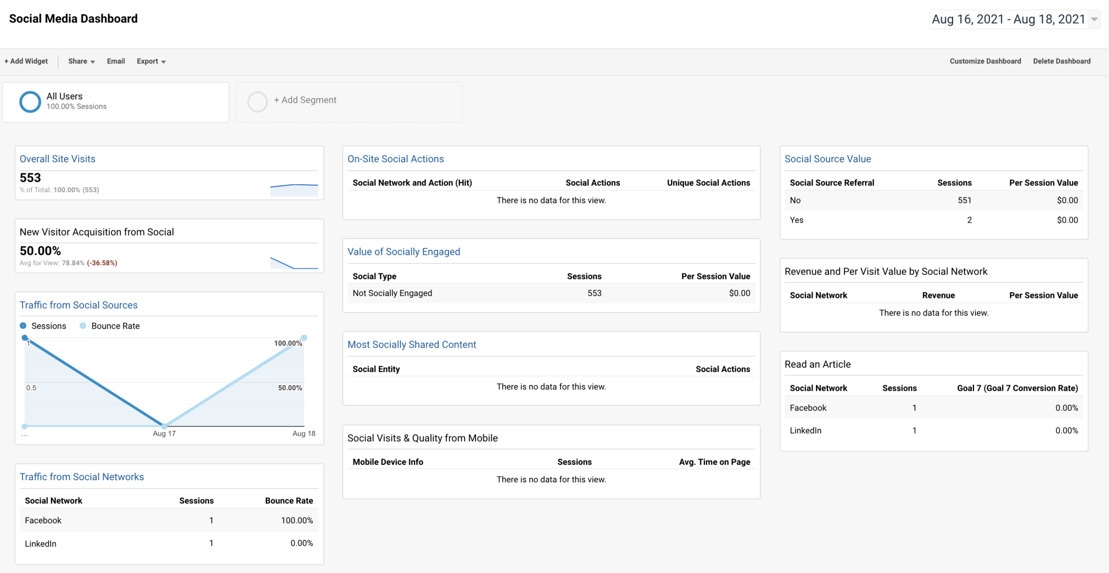Click the Sessions legend dot
Viewport: 1109px width, 573px height.
[x=23, y=326]
